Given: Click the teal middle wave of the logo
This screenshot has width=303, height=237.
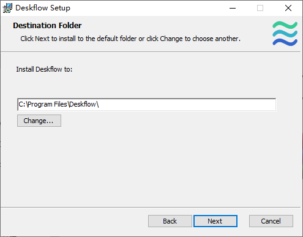Looking at the screenshot, I should [285, 33].
